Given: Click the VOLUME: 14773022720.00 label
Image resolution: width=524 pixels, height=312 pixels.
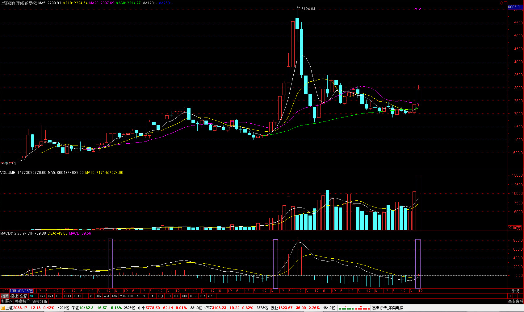Looking at the screenshot, I should 23,173.
